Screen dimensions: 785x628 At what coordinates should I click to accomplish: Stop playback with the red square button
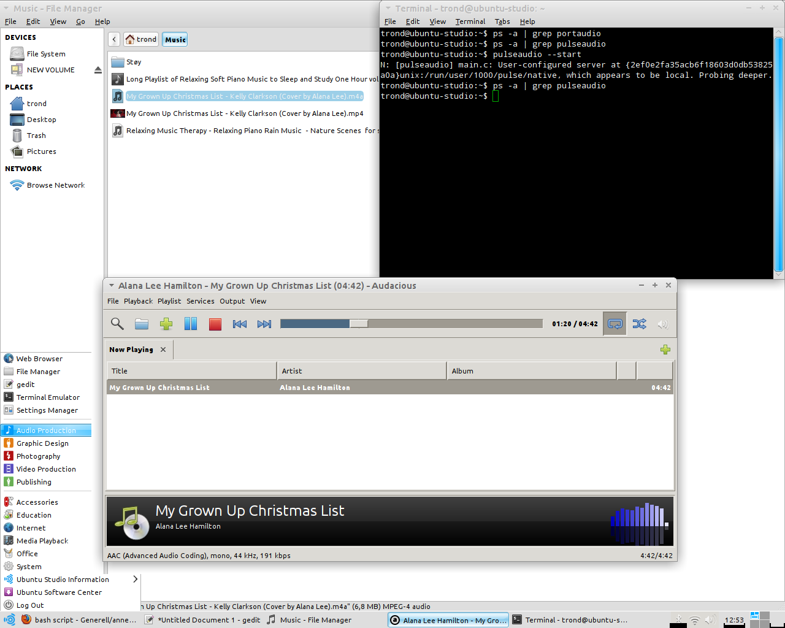[x=215, y=324]
